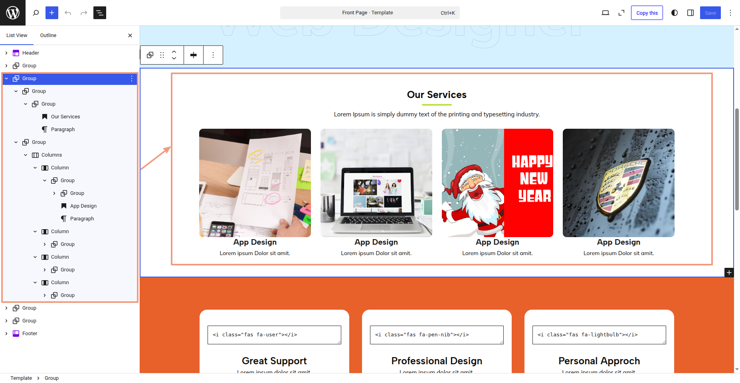Toggle the Settings sidebar panel
The width and height of the screenshot is (740, 383).
(691, 13)
